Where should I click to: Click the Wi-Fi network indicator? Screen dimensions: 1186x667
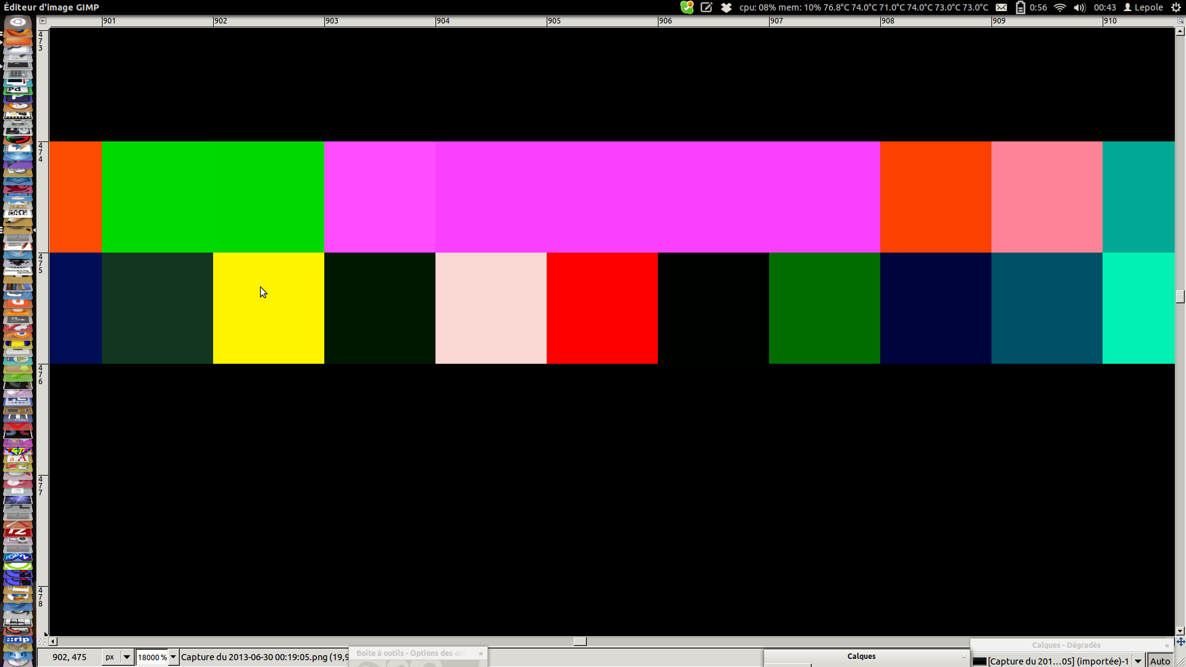tap(1060, 7)
